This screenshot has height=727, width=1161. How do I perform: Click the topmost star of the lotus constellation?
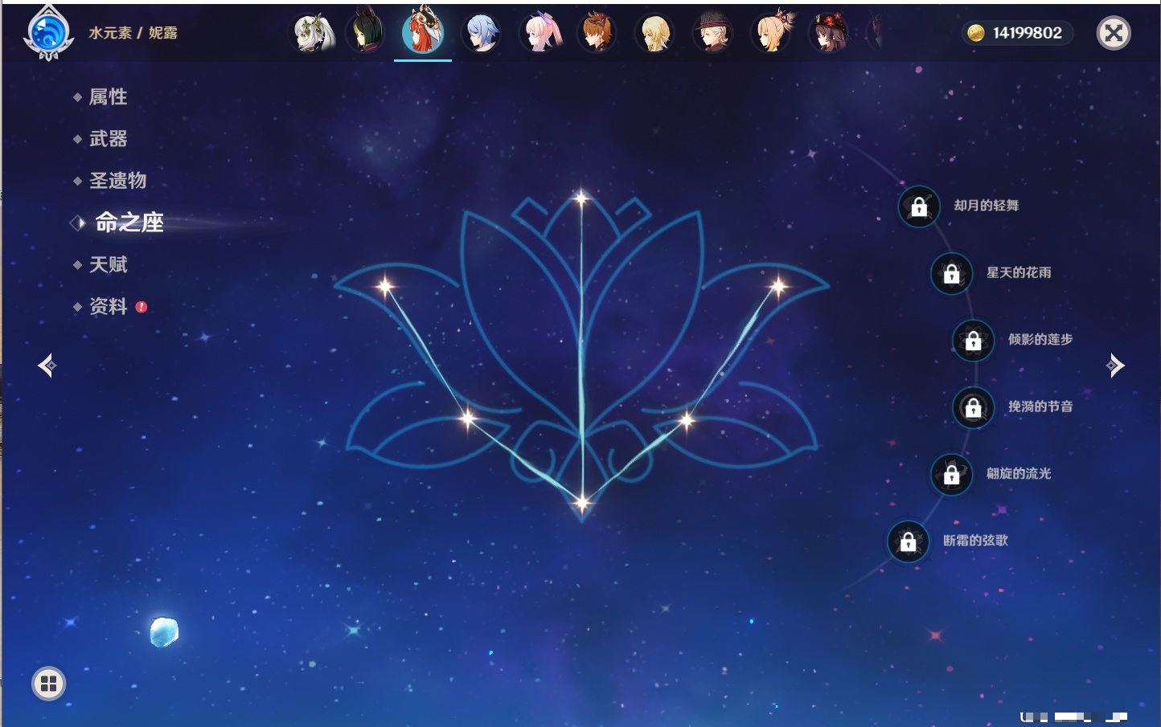pos(581,198)
